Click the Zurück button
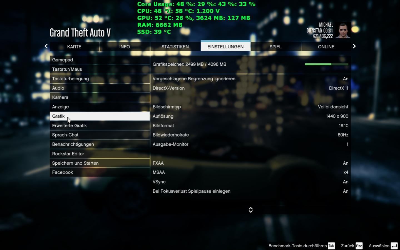 click(x=347, y=246)
